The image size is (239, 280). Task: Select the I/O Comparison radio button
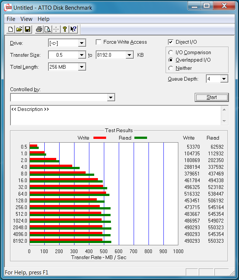[x=171, y=53]
